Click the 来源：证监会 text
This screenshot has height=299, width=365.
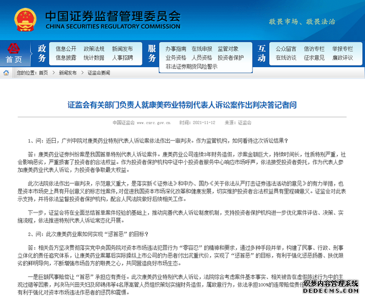(x=238, y=122)
